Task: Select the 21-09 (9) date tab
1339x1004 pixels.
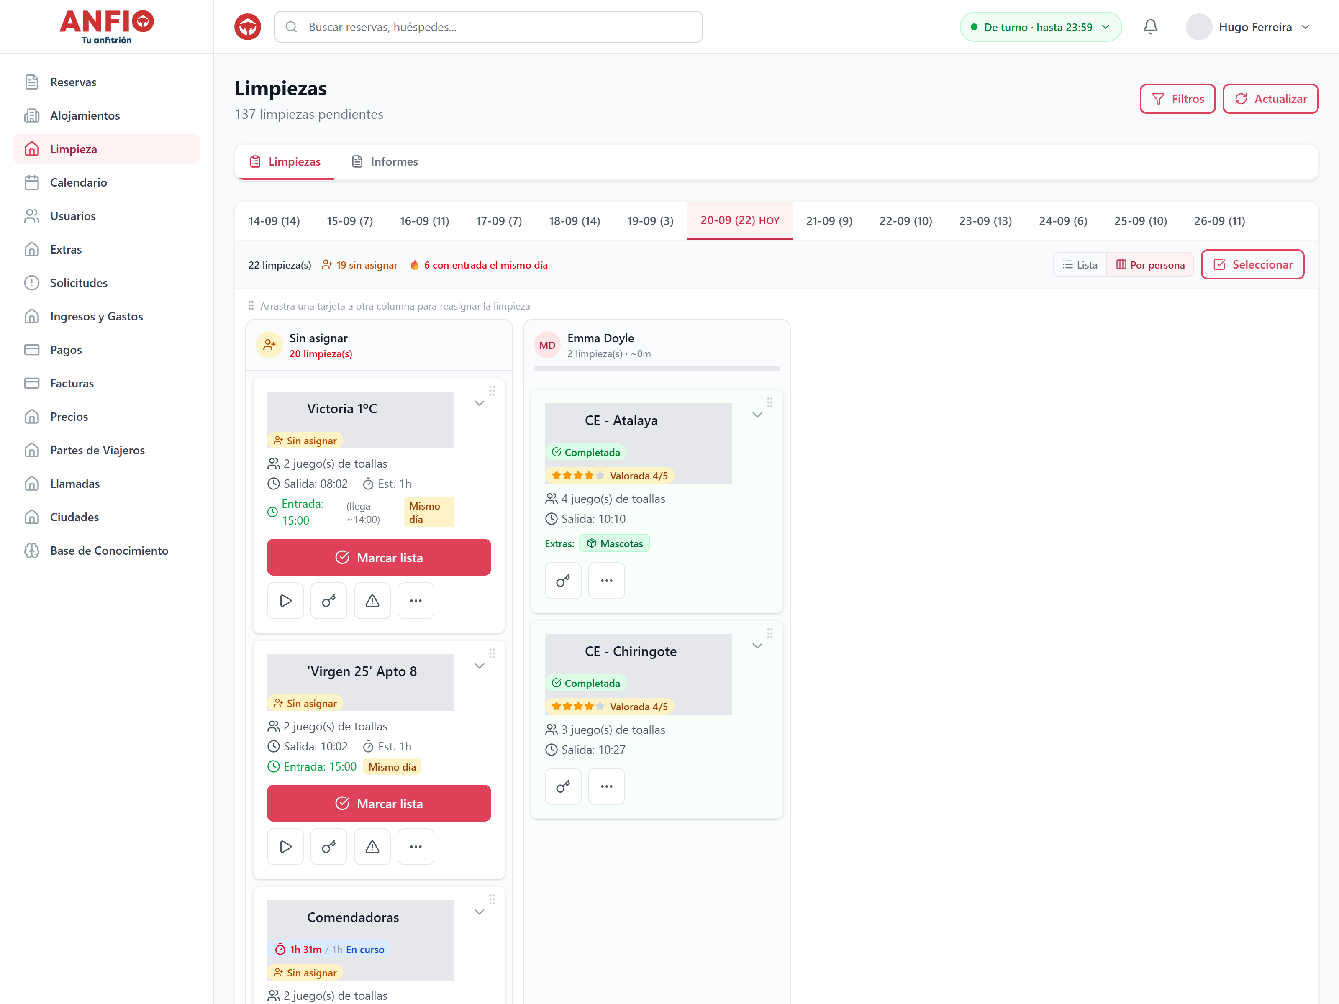Action: (829, 221)
